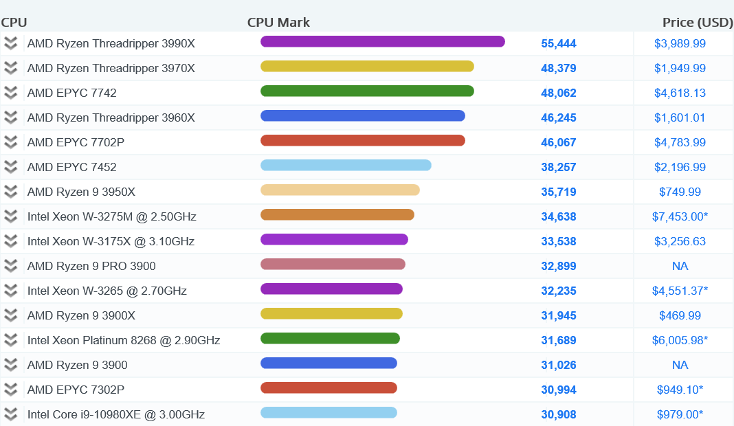Click the AMD Ryzen 9 3950X name

81,192
